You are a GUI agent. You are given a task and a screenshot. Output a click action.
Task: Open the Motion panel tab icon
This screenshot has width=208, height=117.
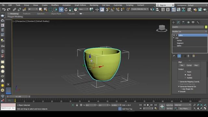tap(188, 22)
